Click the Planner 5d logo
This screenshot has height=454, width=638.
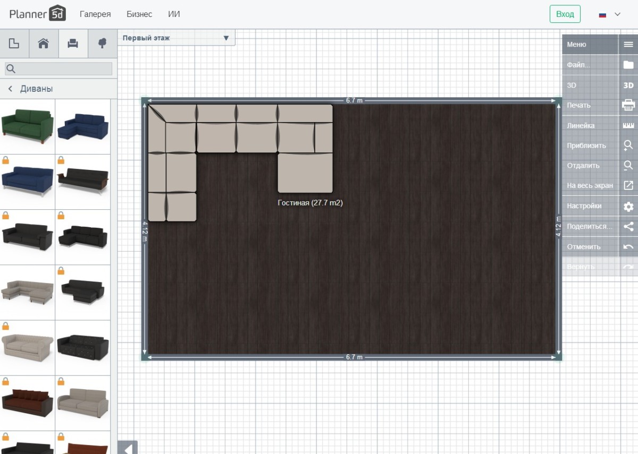click(37, 14)
